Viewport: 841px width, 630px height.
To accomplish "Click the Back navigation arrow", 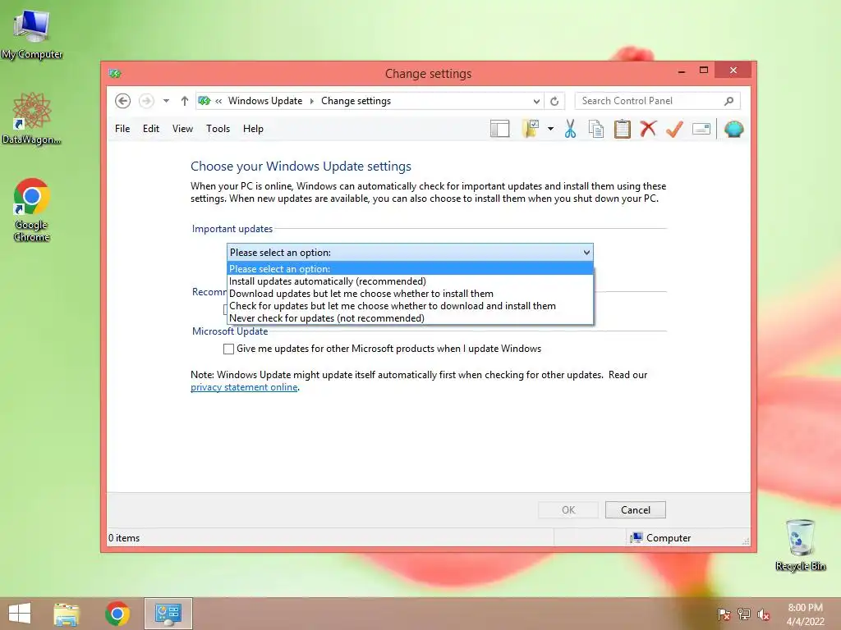I will pos(123,101).
